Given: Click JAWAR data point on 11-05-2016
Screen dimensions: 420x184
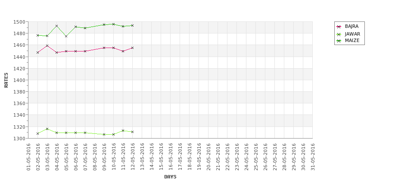Looking at the screenshot, I should [123, 131].
